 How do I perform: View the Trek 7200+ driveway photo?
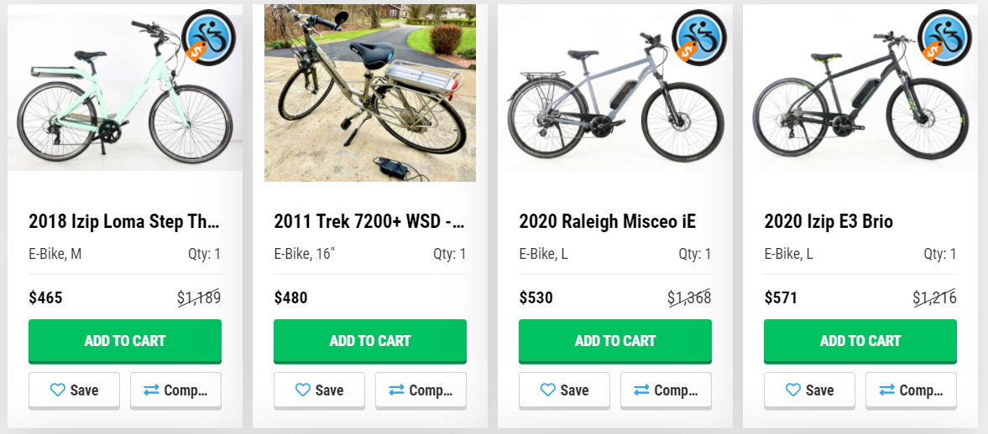coord(370,92)
